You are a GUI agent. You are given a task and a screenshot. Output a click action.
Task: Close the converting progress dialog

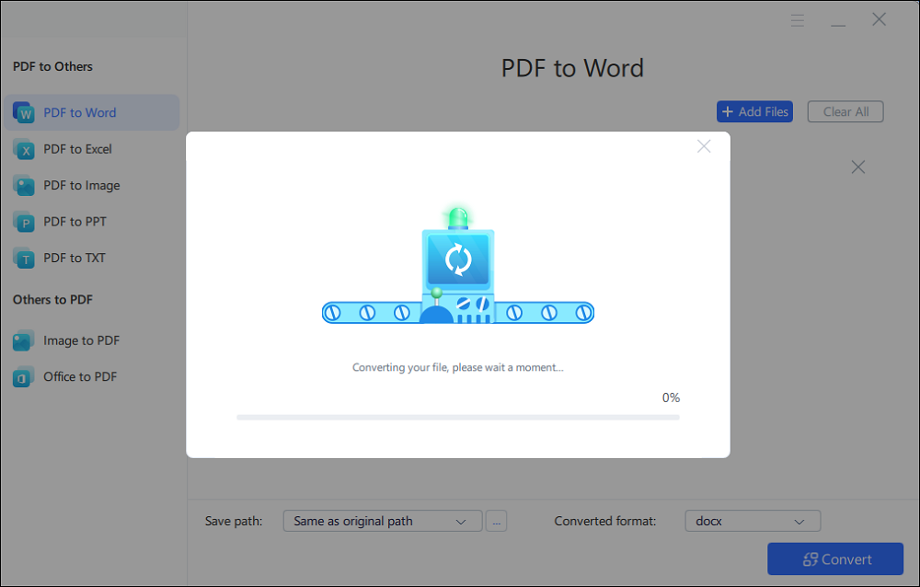(x=704, y=145)
